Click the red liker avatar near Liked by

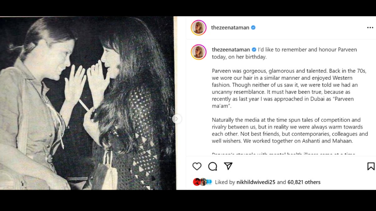(x=196, y=182)
